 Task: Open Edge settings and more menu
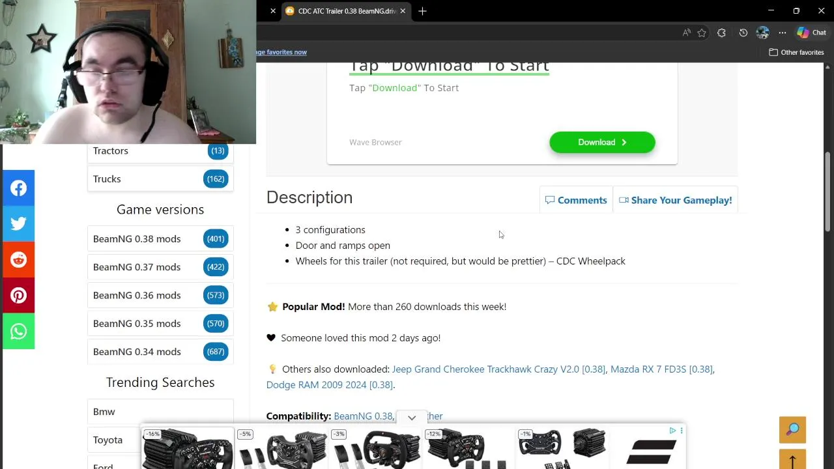click(x=783, y=33)
